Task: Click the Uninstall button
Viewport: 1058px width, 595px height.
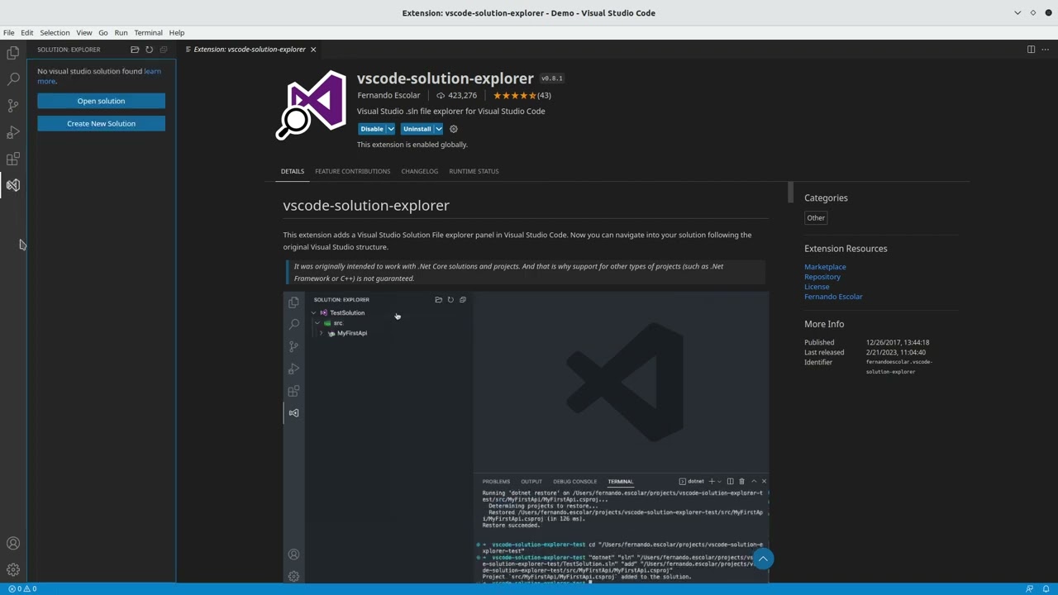Action: coord(417,129)
